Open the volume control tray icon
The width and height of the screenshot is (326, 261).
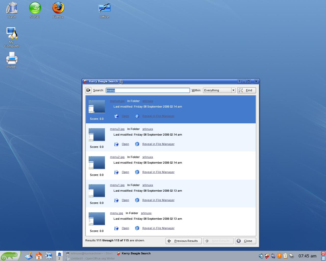click(x=261, y=256)
